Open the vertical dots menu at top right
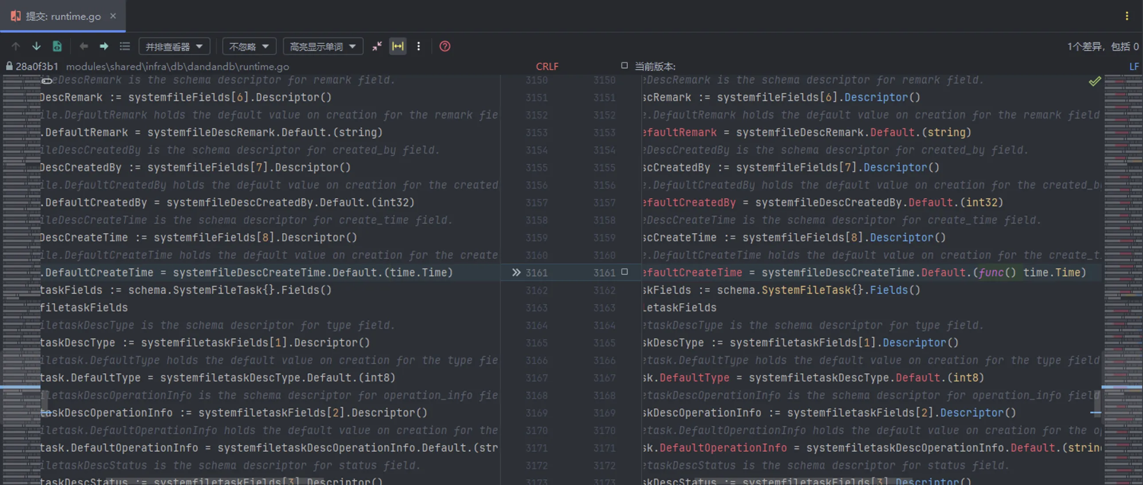Screen dimensions: 1143x485 click(x=1127, y=16)
